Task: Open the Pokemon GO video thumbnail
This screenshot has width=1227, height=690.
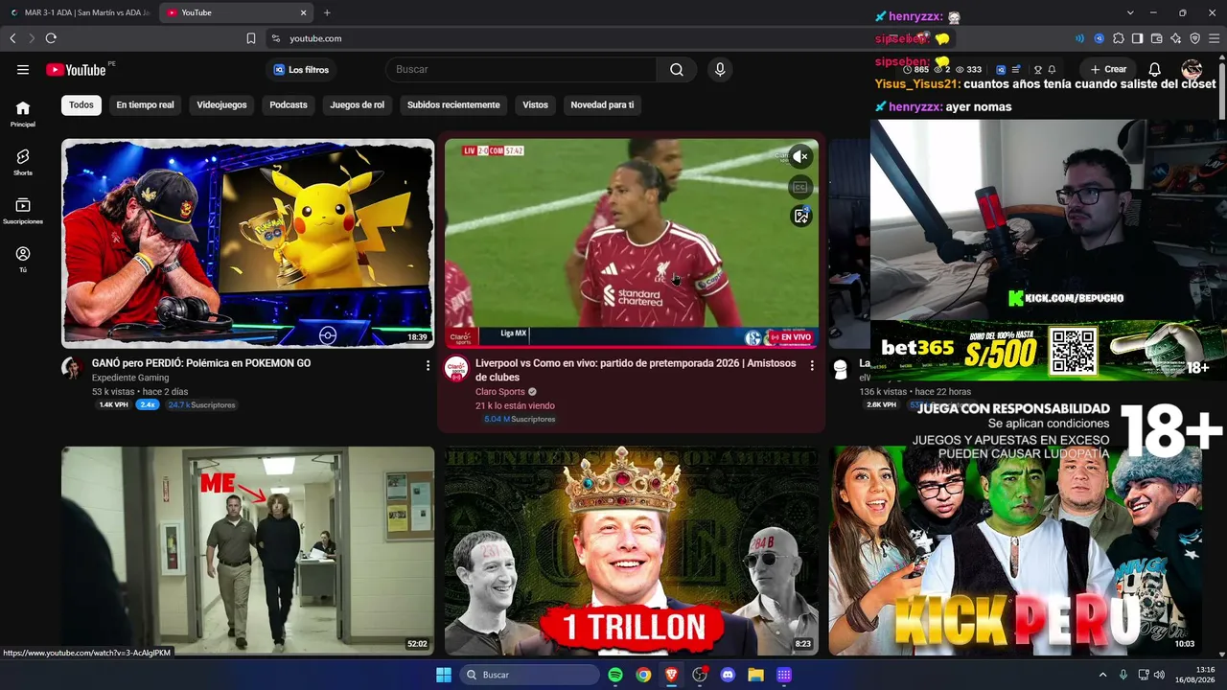Action: pos(247,243)
